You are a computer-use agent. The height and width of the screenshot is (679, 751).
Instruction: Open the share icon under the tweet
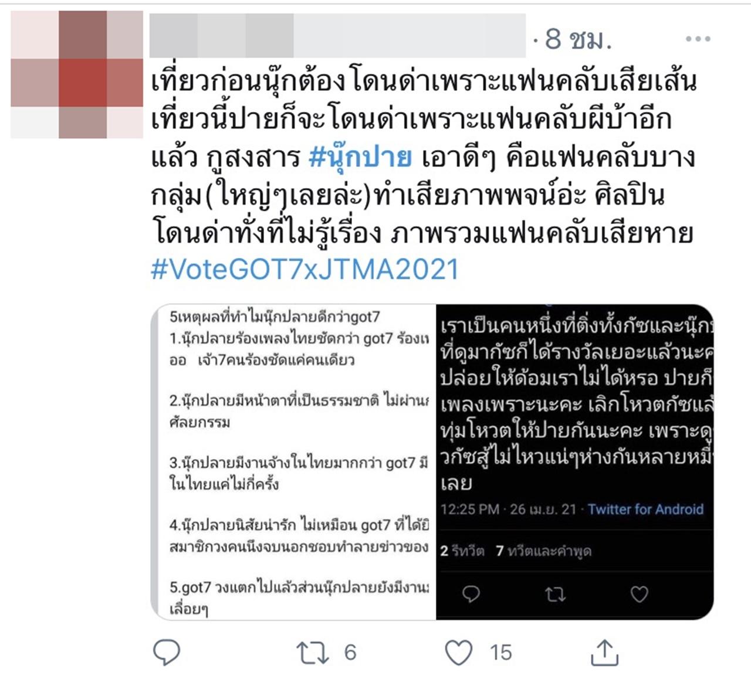pos(604,652)
